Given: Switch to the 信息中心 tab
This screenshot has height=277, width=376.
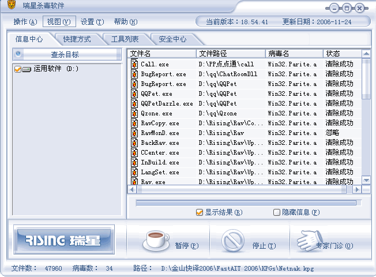Looking at the screenshot, I should [x=29, y=39].
